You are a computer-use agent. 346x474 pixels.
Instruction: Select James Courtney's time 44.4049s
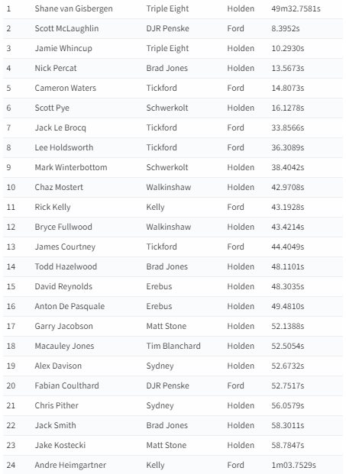(288, 247)
